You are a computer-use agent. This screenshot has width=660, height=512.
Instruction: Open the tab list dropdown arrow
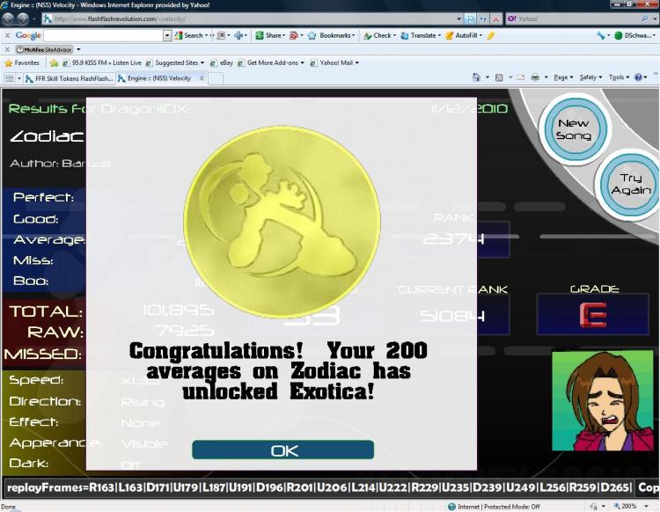click(x=19, y=78)
